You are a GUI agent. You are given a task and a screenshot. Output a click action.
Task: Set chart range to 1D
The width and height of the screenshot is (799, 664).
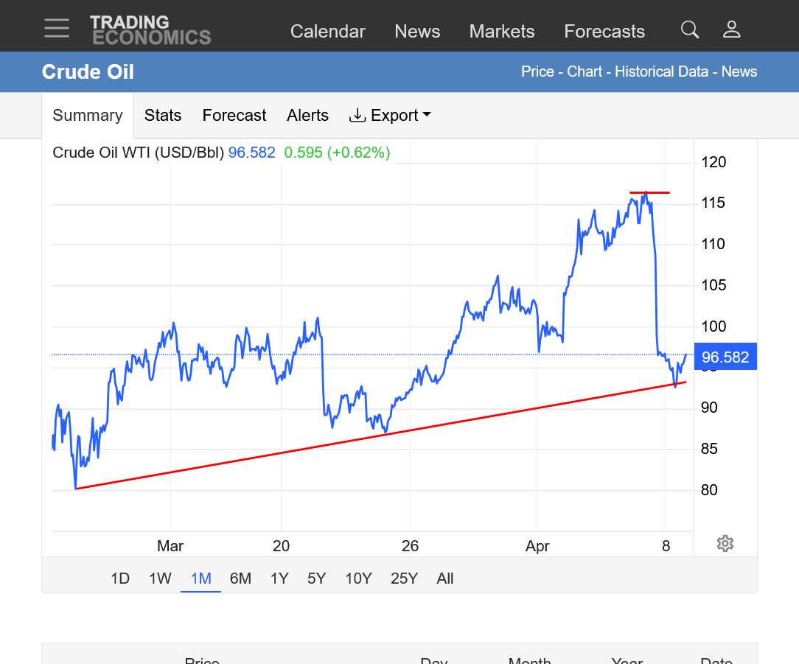(120, 579)
